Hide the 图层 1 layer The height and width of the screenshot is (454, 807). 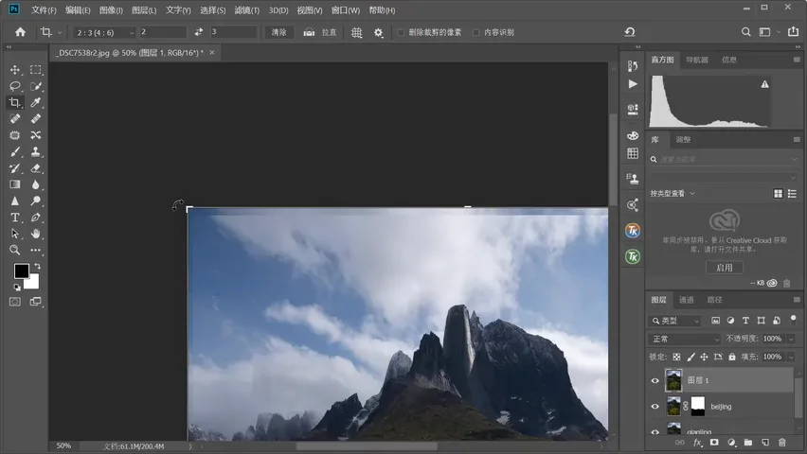tap(655, 380)
